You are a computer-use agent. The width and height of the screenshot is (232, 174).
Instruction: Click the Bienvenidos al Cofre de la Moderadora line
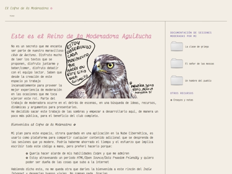pos(43,125)
